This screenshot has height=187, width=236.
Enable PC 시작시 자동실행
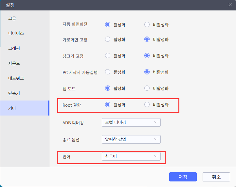(108, 72)
